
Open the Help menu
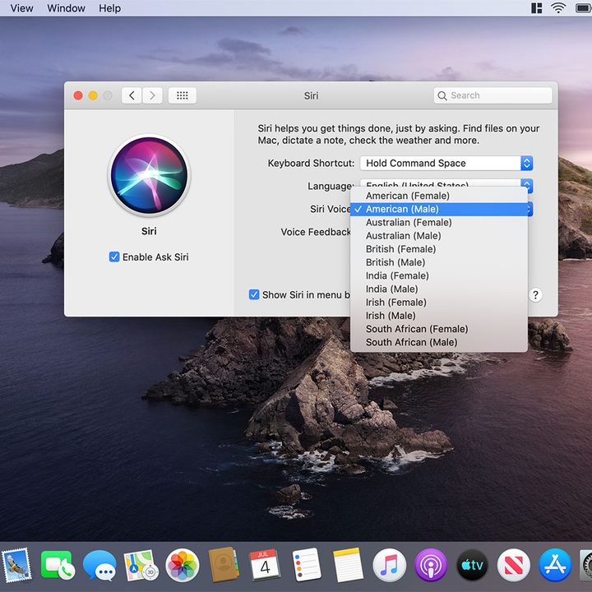click(x=110, y=8)
